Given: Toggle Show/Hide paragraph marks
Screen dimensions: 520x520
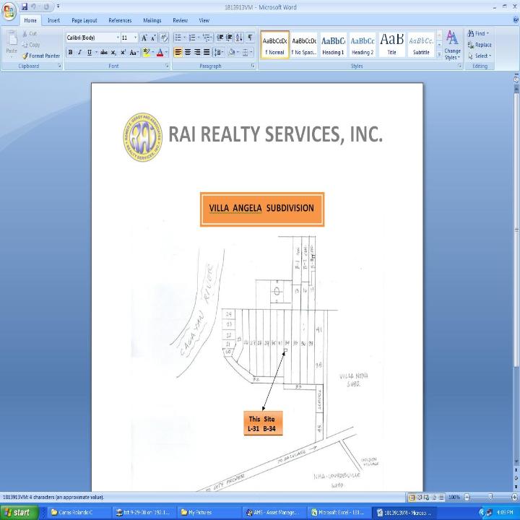Looking at the screenshot, I should (x=251, y=38).
